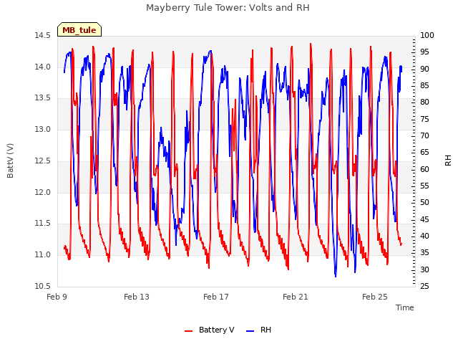The height and width of the screenshot is (344, 458).
Task: Click the Feb 25 x-axis tick label
Action: click(375, 297)
